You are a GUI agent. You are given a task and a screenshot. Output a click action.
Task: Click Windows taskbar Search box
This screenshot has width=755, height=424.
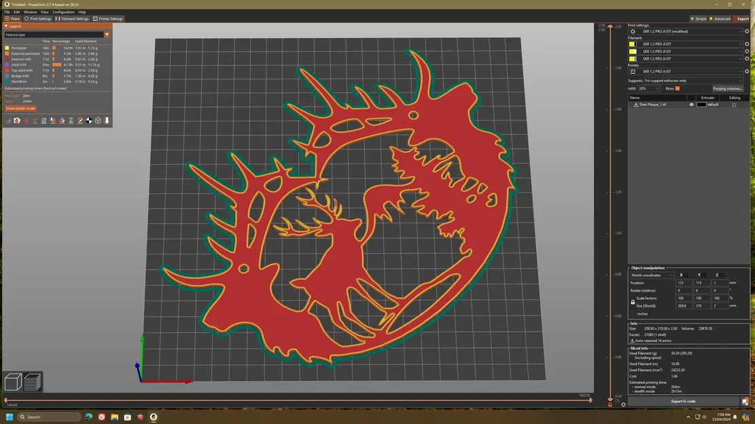point(49,417)
